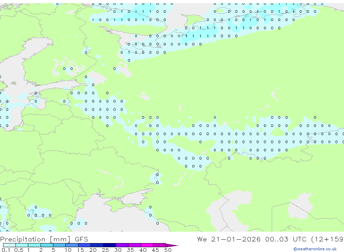Click the purple over-50 arrow tip on the legend
344x252 pixels.
172,245
